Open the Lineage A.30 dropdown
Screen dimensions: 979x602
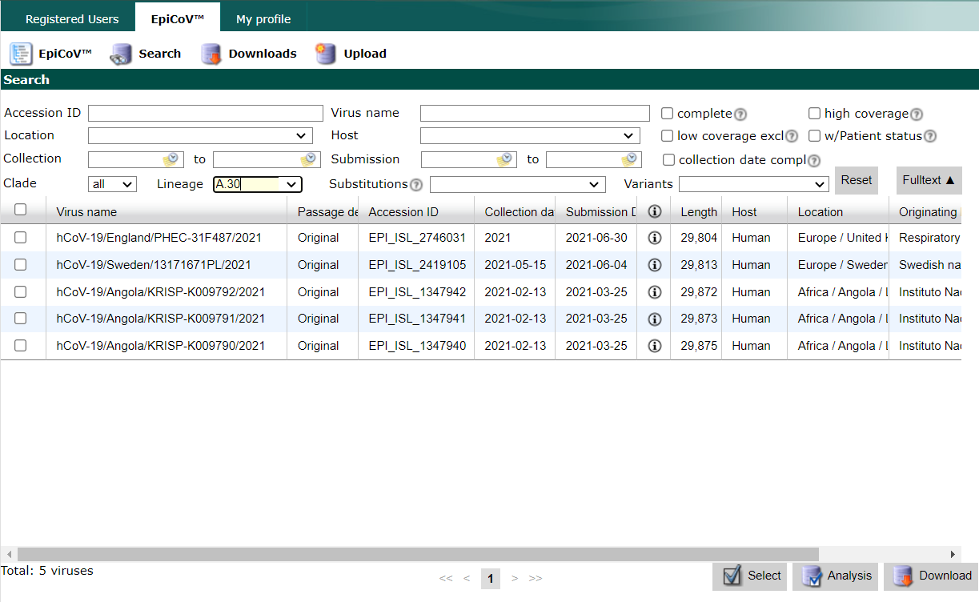(x=257, y=185)
